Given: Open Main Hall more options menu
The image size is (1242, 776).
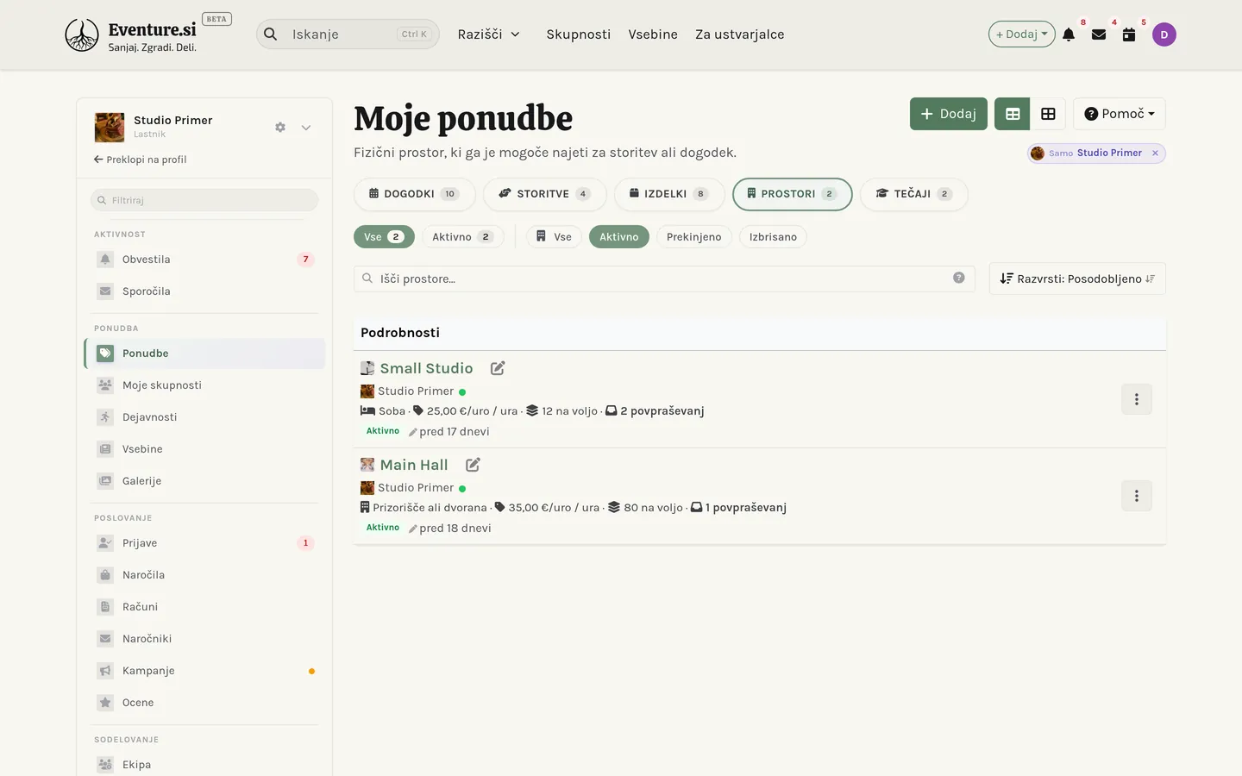Looking at the screenshot, I should point(1137,496).
